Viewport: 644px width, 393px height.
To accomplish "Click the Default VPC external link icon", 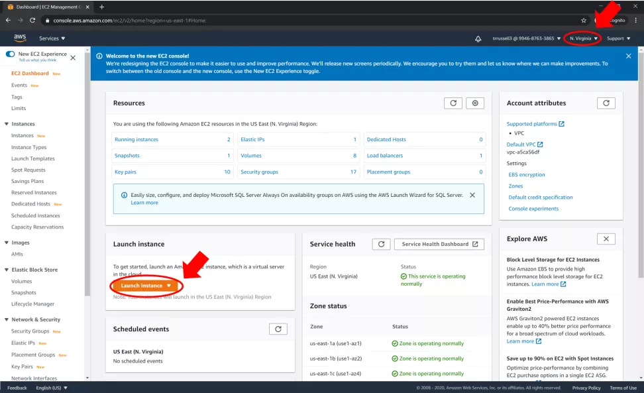I will tap(540, 144).
